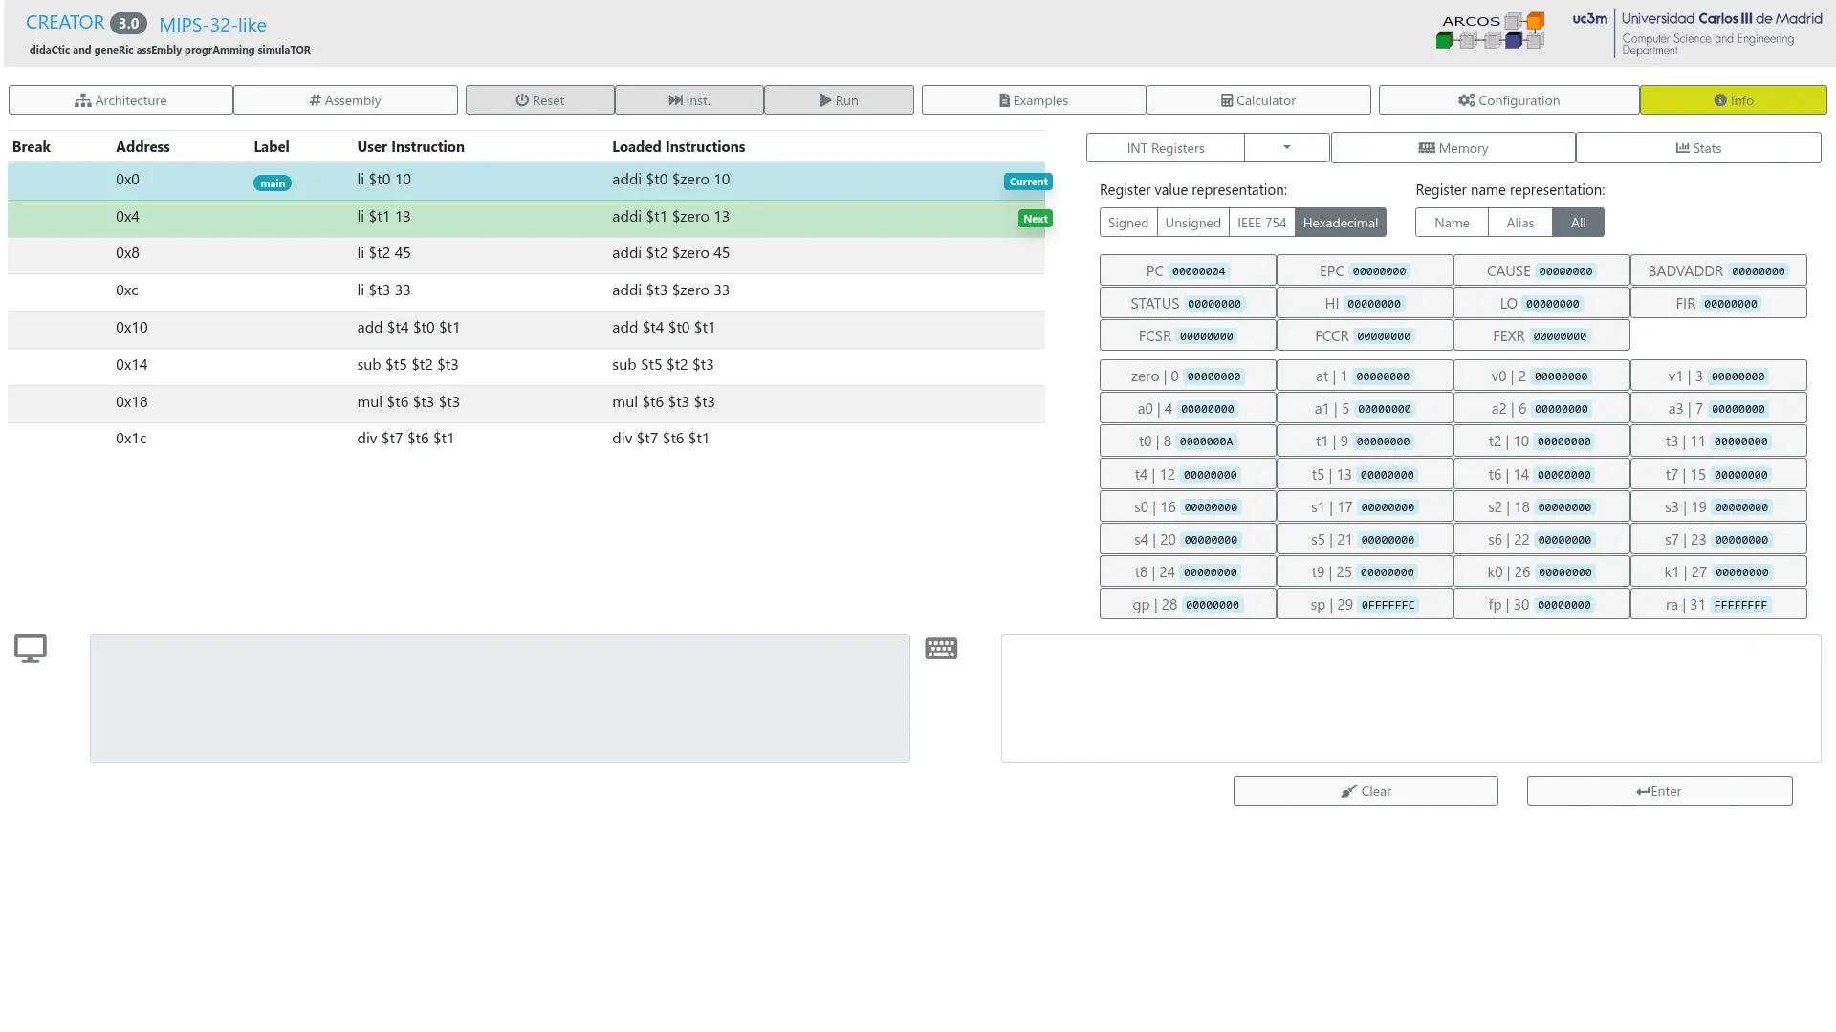The height and width of the screenshot is (1032, 1836).
Task: Open the CAUSE register details
Action: tap(1541, 270)
